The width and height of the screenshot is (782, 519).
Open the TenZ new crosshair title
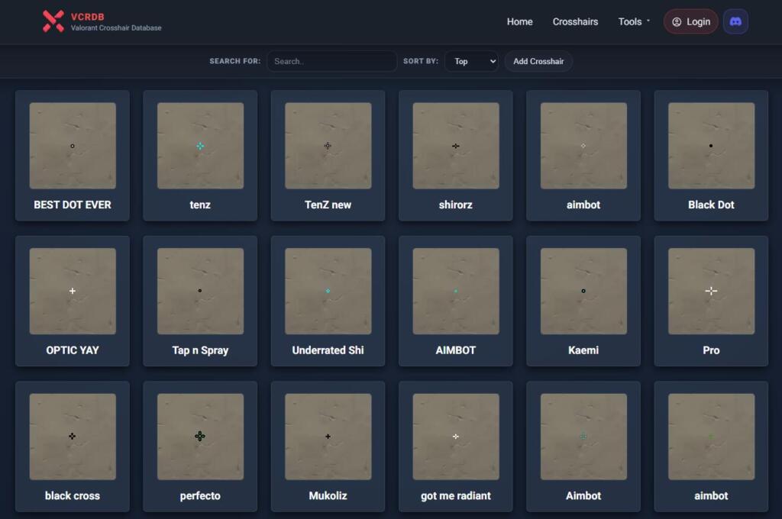328,205
